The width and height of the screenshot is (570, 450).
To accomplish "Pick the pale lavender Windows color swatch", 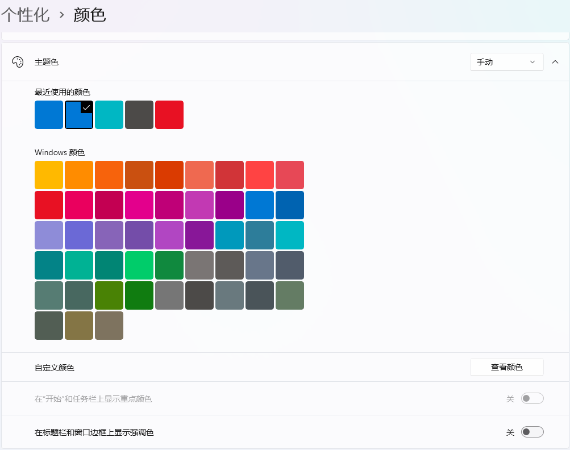I will (49, 236).
